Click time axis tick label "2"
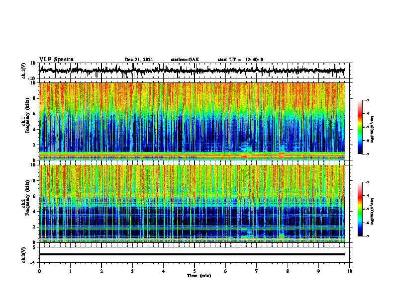 click(x=101, y=271)
